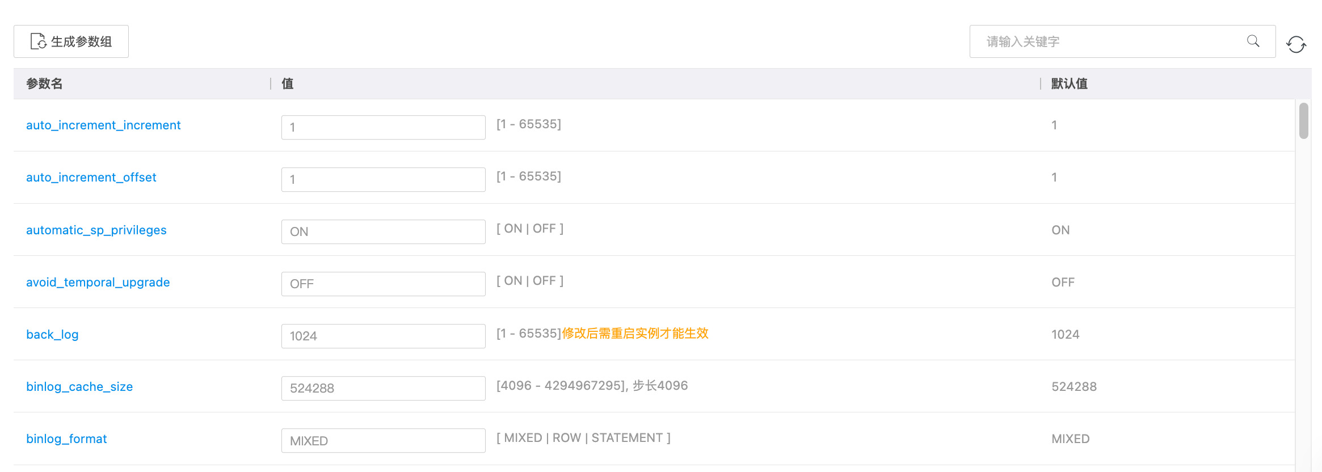
Task: Click the refresh icon beside search
Action: [x=1296, y=44]
